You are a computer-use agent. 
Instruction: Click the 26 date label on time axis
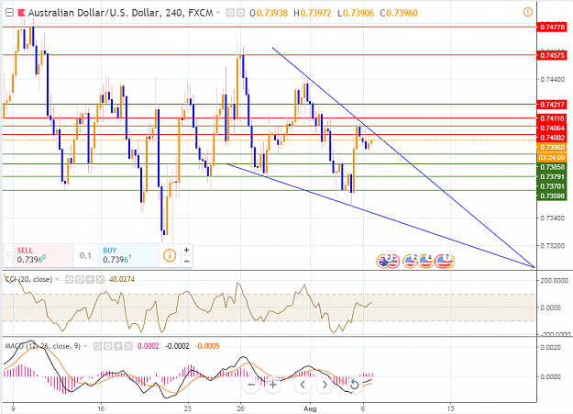point(240,408)
